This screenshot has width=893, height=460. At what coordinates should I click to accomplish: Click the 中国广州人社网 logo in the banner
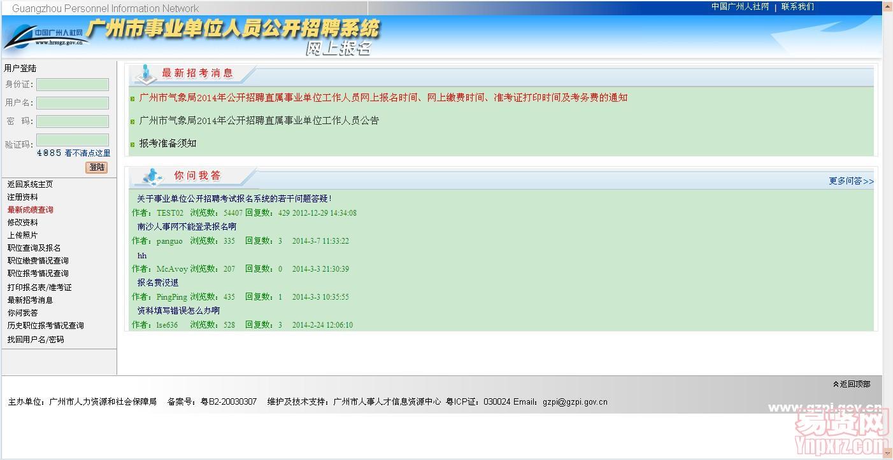pyautogui.click(x=45, y=36)
